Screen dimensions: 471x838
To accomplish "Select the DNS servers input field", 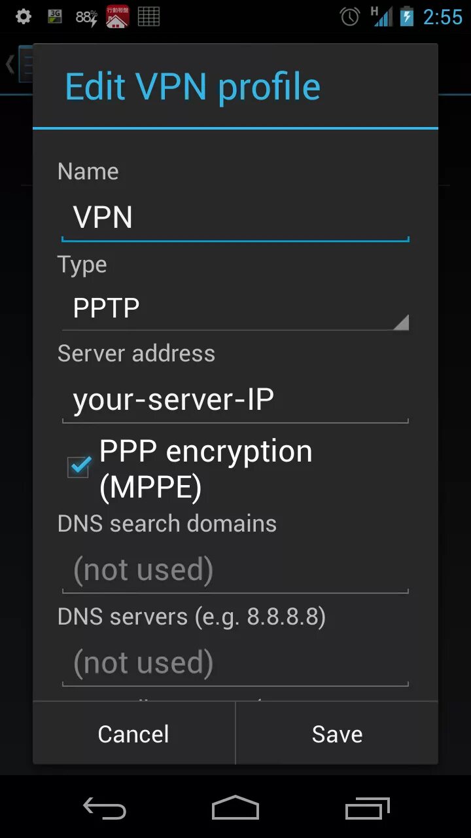I will [x=235, y=663].
